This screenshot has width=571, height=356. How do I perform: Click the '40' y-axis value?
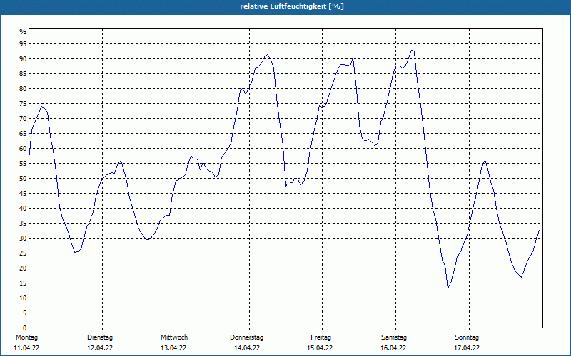(x=23, y=209)
